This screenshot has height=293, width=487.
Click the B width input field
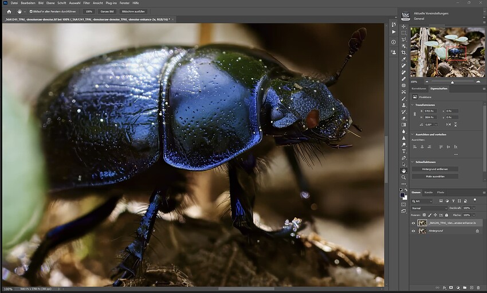(x=429, y=111)
